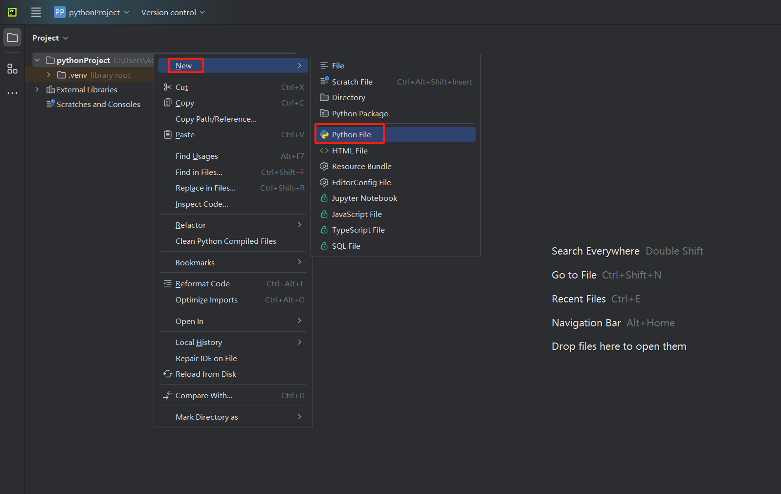The width and height of the screenshot is (781, 494).
Task: Click the PP project badge icon
Action: tap(60, 12)
